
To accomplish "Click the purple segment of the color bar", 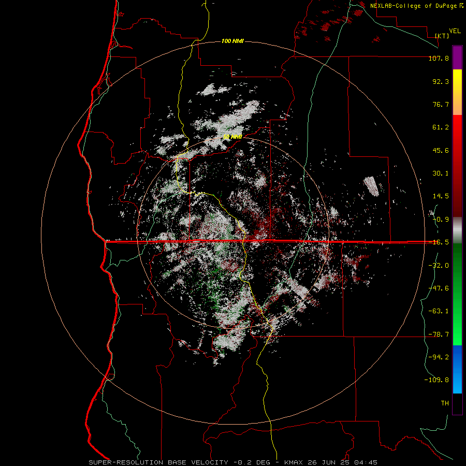I will (x=457, y=57).
